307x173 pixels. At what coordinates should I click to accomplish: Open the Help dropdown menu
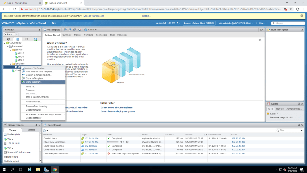pos(263,23)
